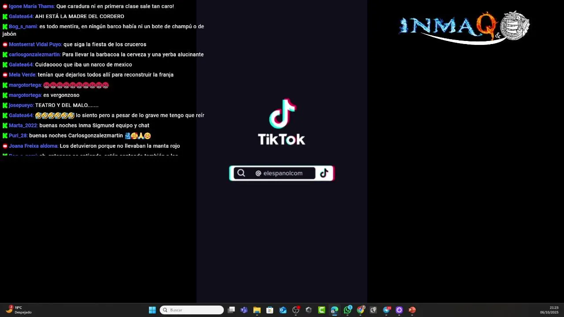Click message 'Los detuvieron porque no llevaban la manta'
The image size is (564, 317).
pyautogui.click(x=120, y=146)
